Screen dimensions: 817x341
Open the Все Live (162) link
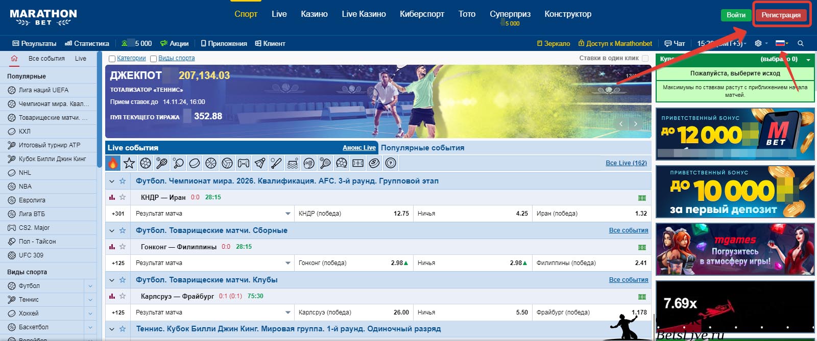pyautogui.click(x=626, y=163)
